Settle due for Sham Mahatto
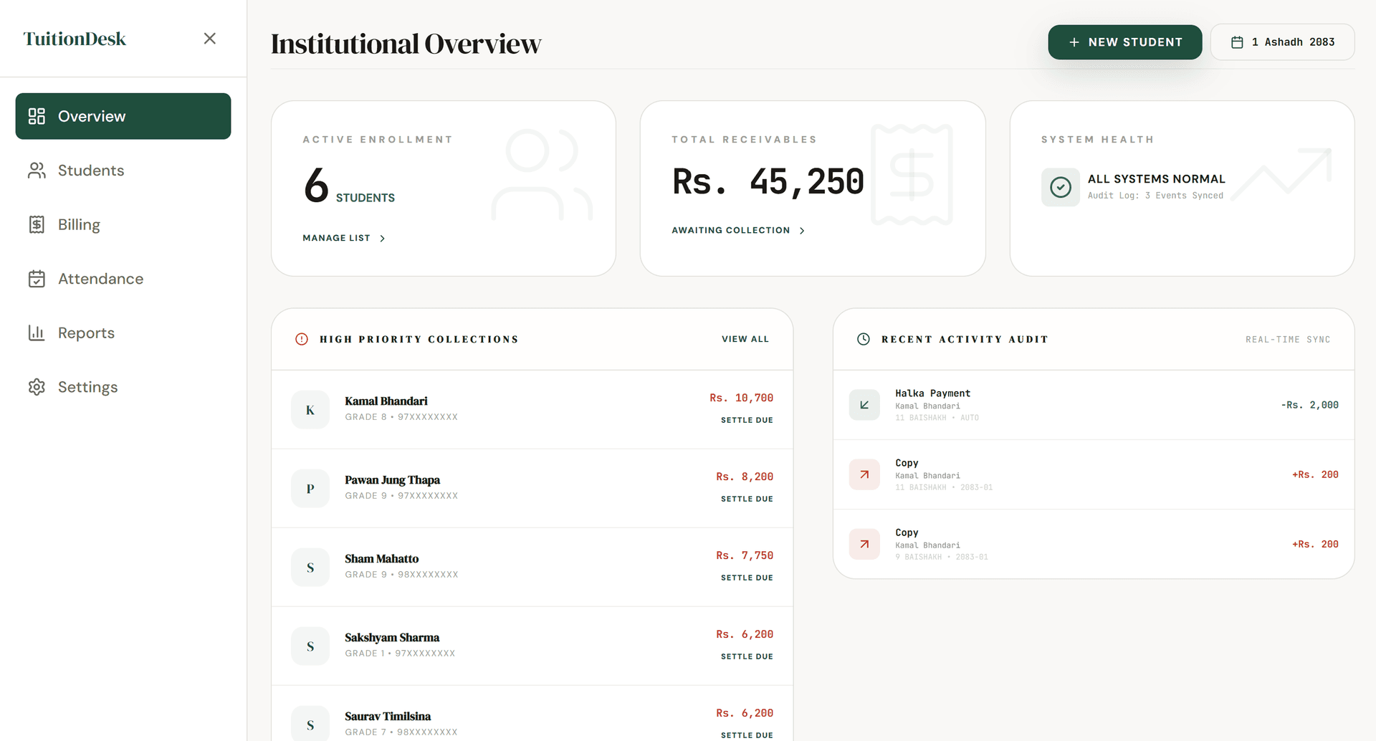Viewport: 1376px width, 741px height. click(x=747, y=578)
